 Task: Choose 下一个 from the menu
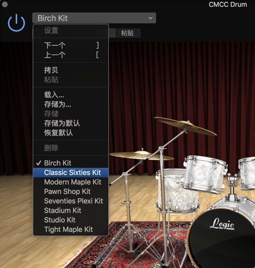click(71, 46)
